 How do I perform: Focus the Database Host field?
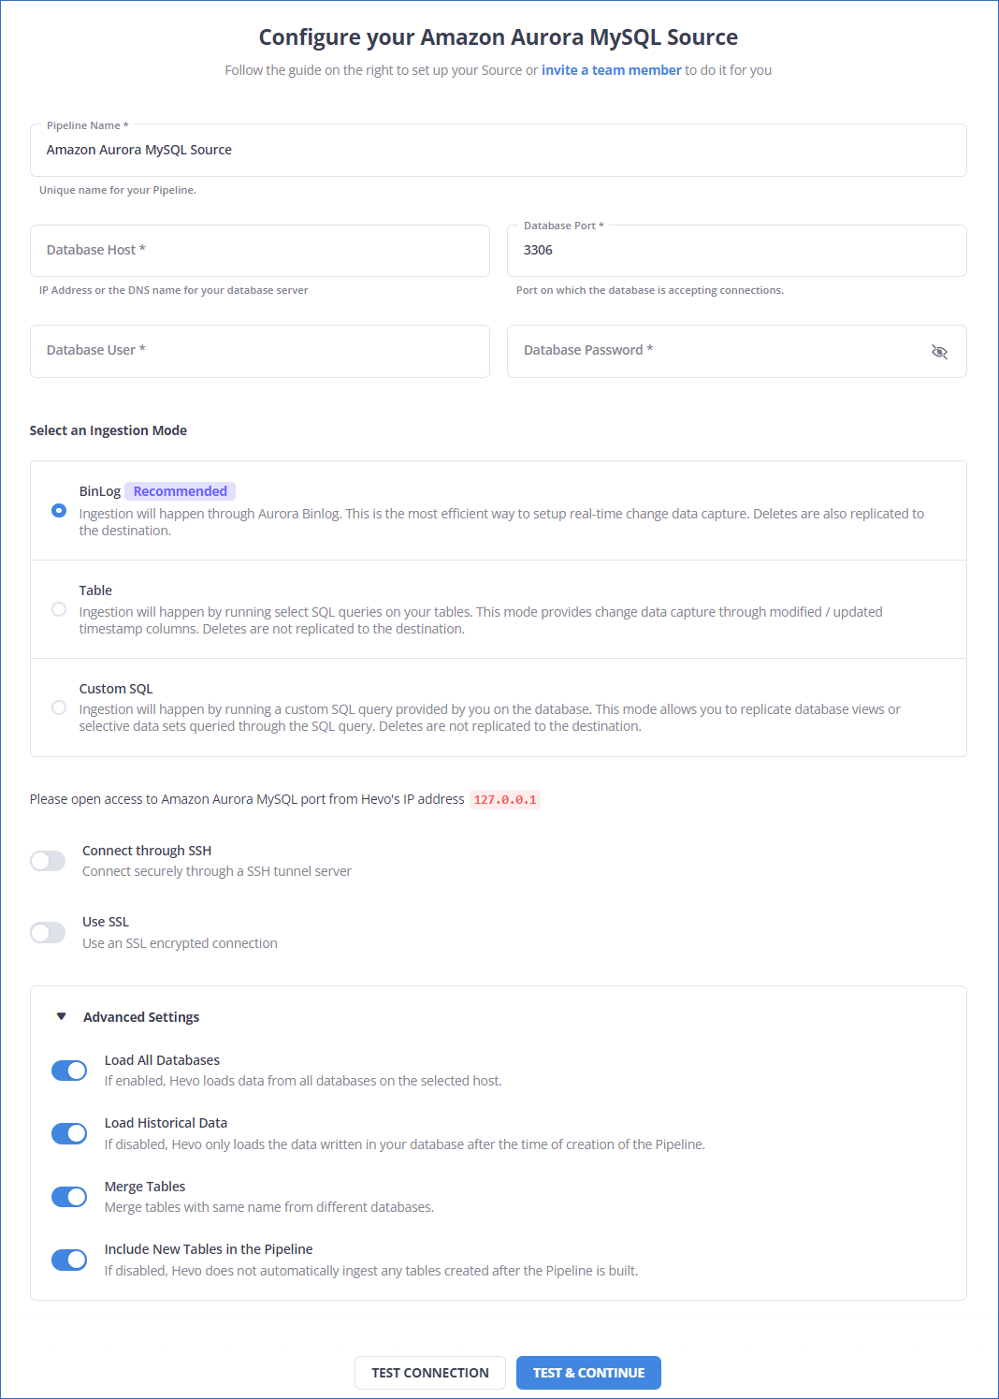[260, 250]
